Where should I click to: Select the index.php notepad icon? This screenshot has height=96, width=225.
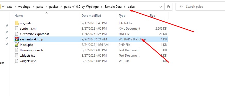point(17,45)
